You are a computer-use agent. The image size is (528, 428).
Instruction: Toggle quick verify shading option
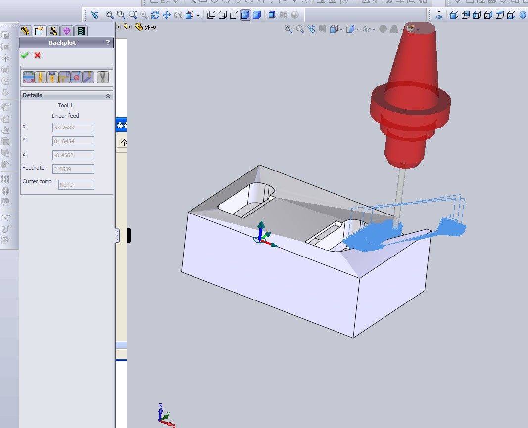point(88,77)
